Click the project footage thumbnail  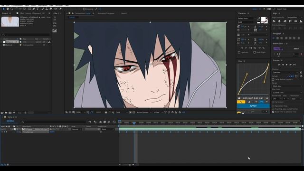pos(10,21)
